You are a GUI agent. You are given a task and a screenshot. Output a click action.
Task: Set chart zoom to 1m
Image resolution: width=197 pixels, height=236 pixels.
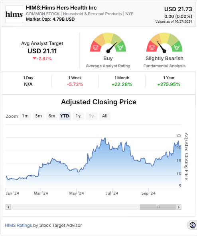click(x=25, y=116)
